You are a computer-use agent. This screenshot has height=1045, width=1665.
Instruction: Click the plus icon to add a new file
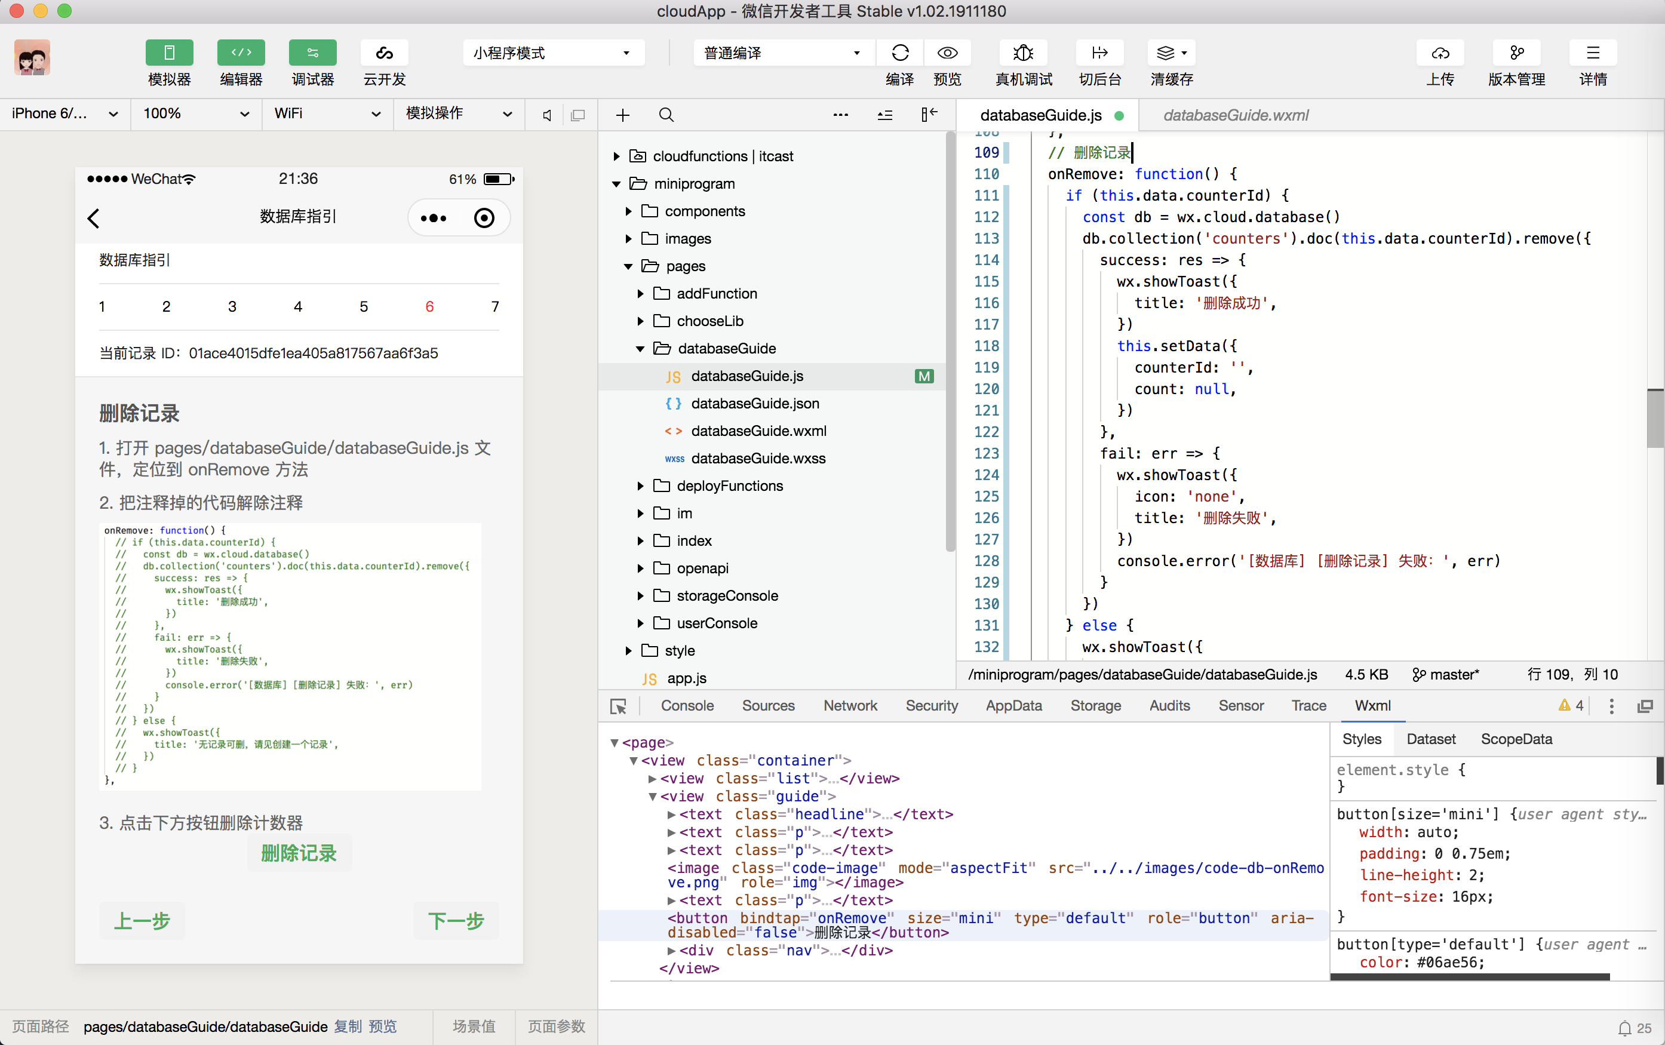click(x=623, y=115)
